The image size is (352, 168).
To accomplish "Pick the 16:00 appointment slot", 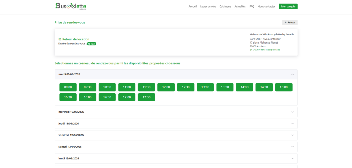I will pyautogui.click(x=88, y=97).
